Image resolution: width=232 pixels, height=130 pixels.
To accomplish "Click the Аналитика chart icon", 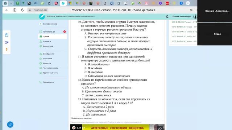I will click(41, 46).
